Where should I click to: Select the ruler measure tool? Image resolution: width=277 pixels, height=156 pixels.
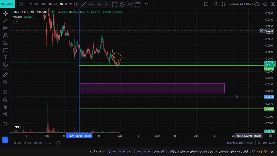tap(5, 75)
